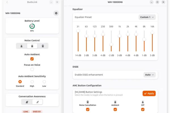170x113 pixels.
Task: Click the 2k equalizer slider
Action: pyautogui.click(x=128, y=41)
